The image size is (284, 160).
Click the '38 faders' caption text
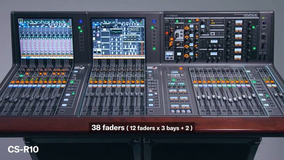pyautogui.click(x=108, y=128)
